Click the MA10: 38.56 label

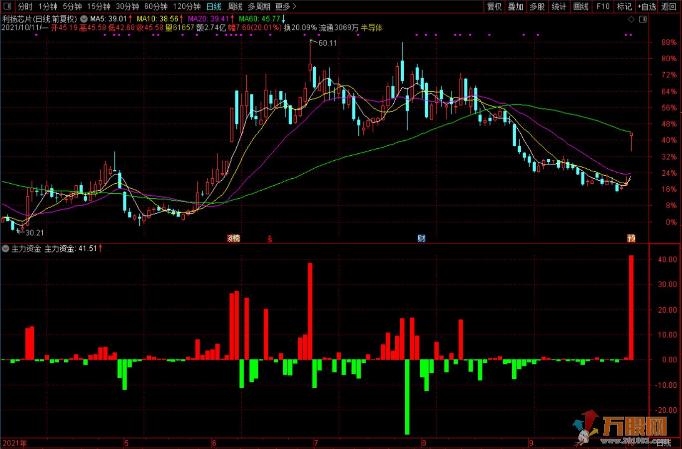[157, 19]
